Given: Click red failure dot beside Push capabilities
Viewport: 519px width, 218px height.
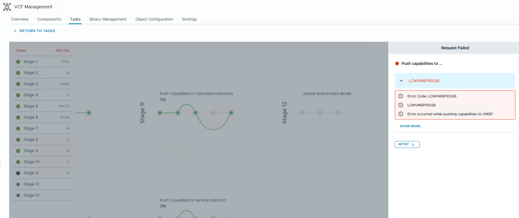Looking at the screenshot, I should pos(397,64).
